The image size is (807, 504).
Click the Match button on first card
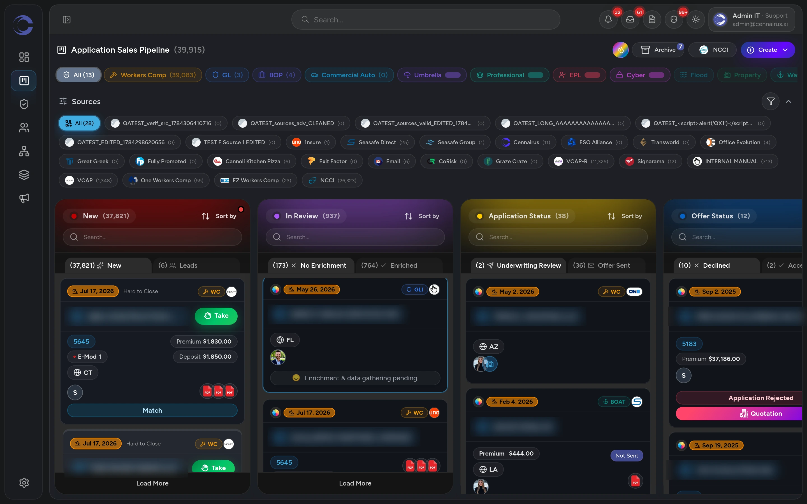(x=152, y=410)
